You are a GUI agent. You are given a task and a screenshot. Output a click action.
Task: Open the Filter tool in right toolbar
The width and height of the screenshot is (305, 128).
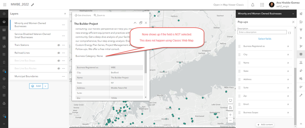(301, 30)
